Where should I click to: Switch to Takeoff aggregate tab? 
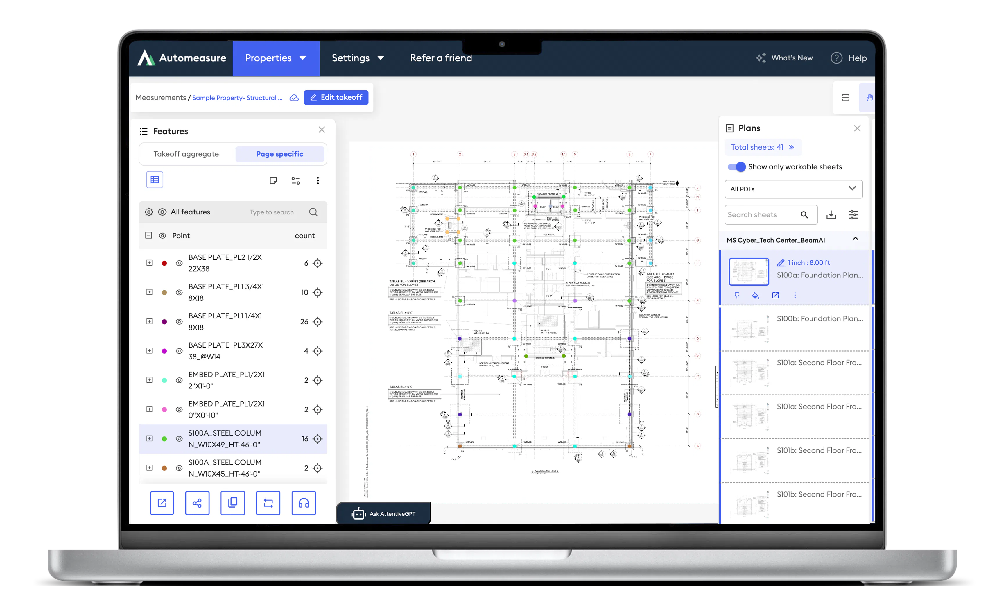point(186,154)
